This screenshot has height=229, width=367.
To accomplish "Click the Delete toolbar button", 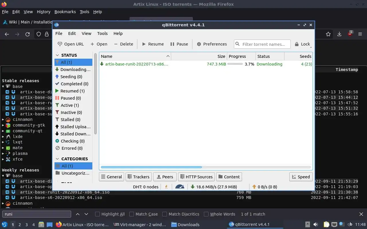I will click(123, 44).
